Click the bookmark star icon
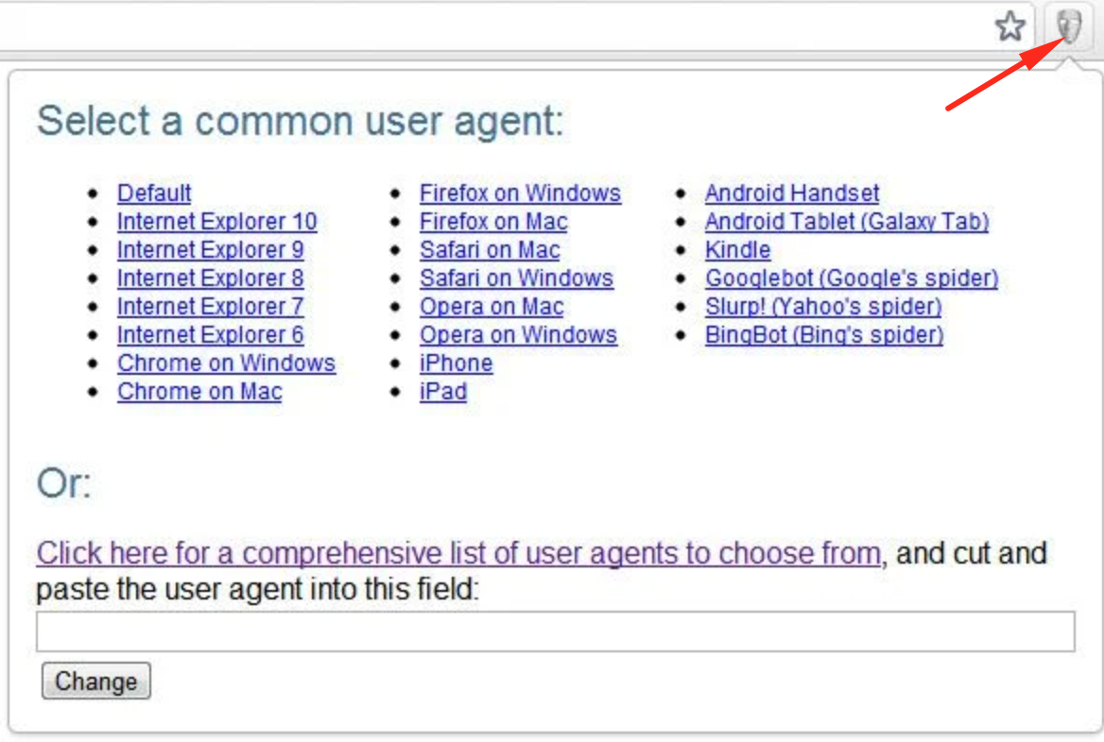Screen dimensions: 1104x742 pyautogui.click(x=1010, y=26)
